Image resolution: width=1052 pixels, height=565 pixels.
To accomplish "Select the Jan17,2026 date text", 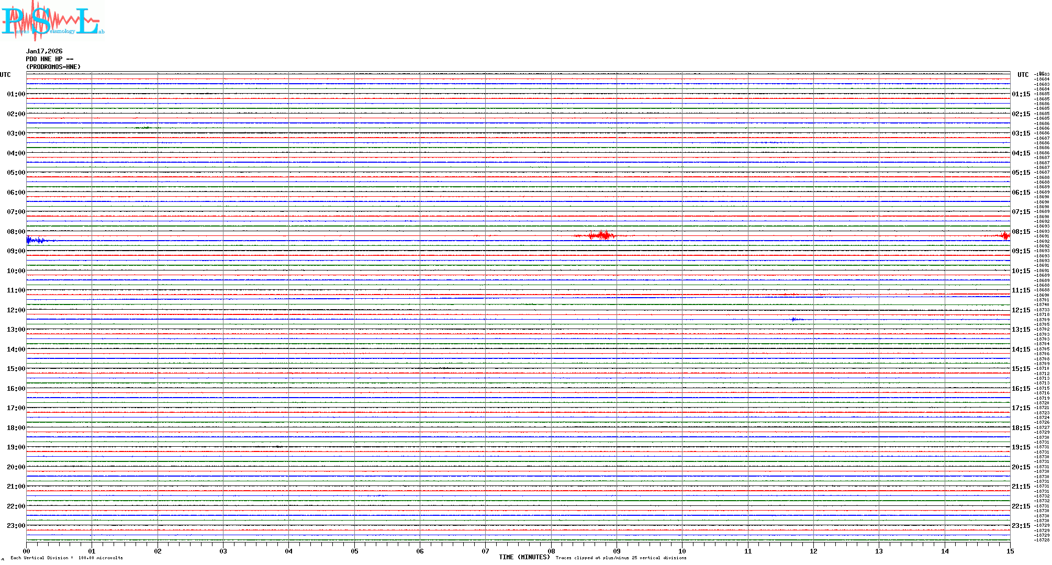I will tap(44, 51).
